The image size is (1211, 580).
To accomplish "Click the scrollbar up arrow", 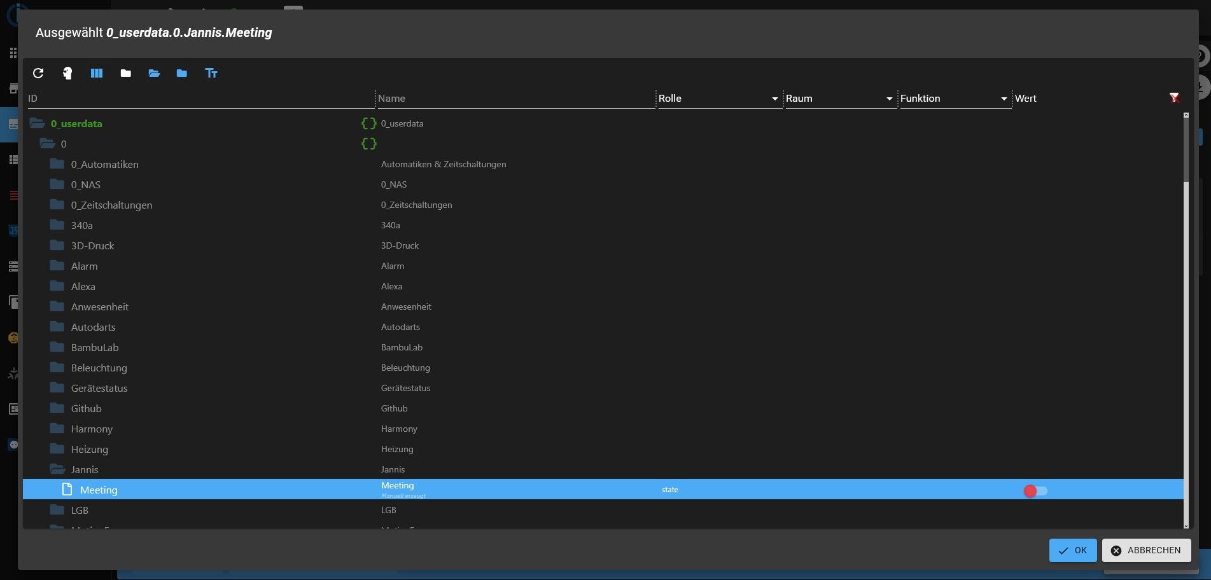I will [x=1186, y=115].
